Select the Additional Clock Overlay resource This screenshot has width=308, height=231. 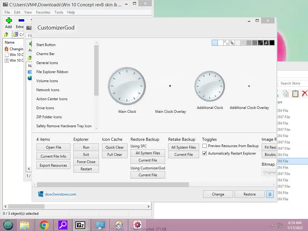click(x=249, y=86)
